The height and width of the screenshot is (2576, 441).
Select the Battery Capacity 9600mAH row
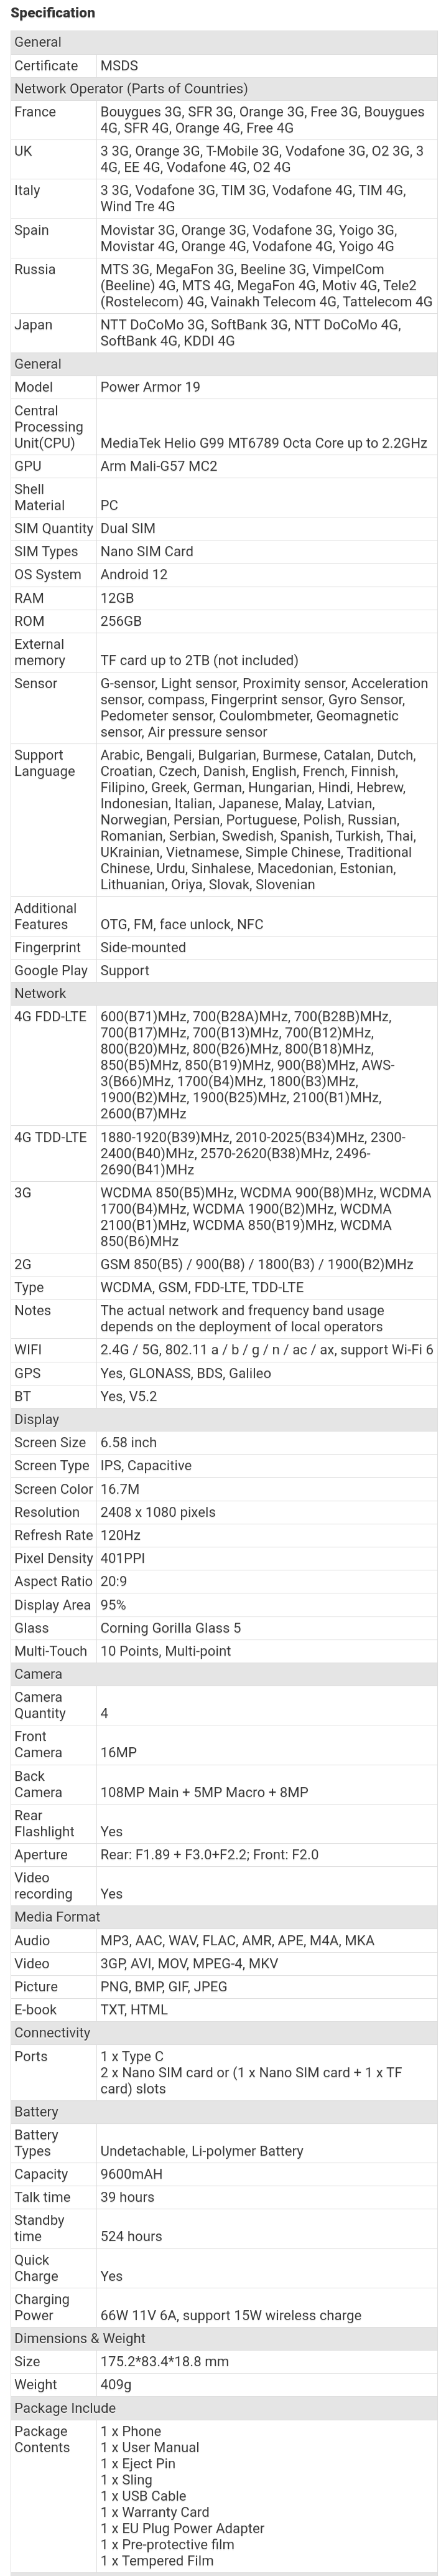[x=224, y=2174]
